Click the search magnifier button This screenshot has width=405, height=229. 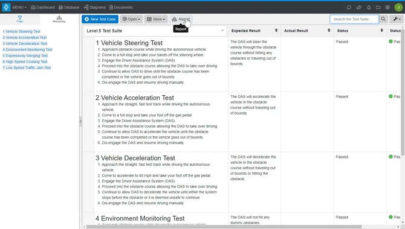(x=383, y=19)
